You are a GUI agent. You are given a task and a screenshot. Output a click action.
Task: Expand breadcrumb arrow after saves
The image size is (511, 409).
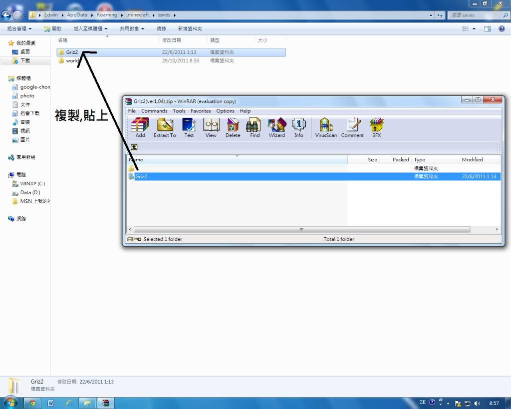click(175, 15)
